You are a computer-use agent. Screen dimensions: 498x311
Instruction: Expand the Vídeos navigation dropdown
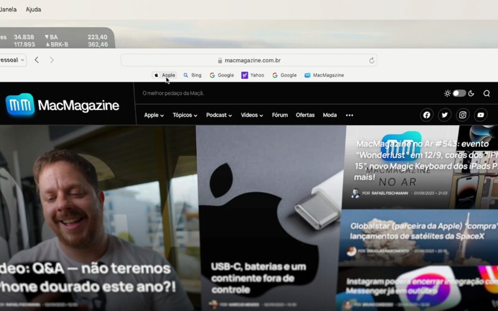pyautogui.click(x=252, y=115)
